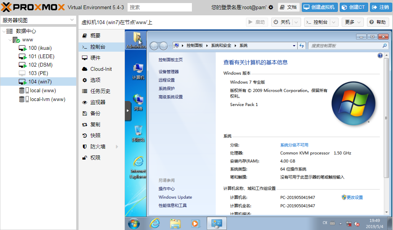393x230 pixels.
Task: Click the muted volume tray icon
Action: pyautogui.click(x=357, y=224)
